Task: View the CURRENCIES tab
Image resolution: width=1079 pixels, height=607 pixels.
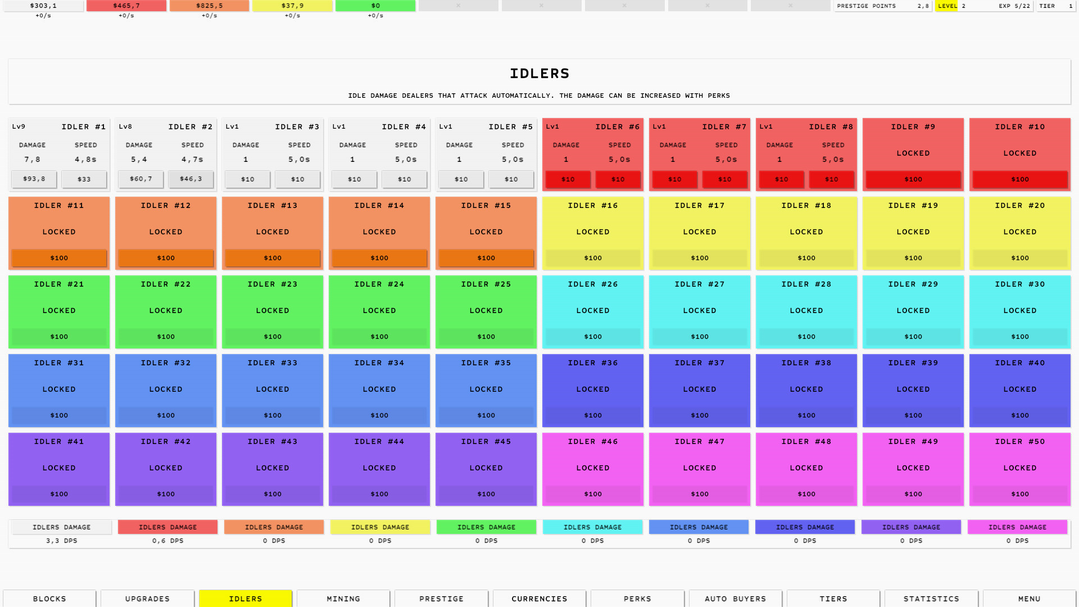Action: pos(538,599)
